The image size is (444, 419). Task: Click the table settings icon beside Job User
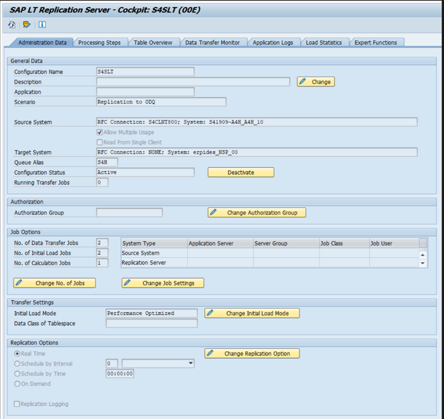[x=423, y=243]
